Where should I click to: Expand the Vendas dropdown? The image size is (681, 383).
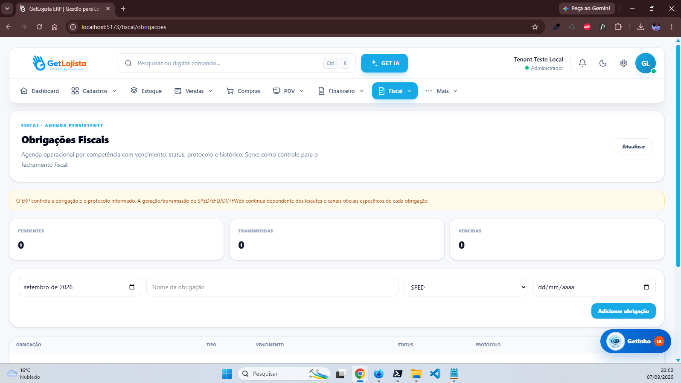pos(194,91)
